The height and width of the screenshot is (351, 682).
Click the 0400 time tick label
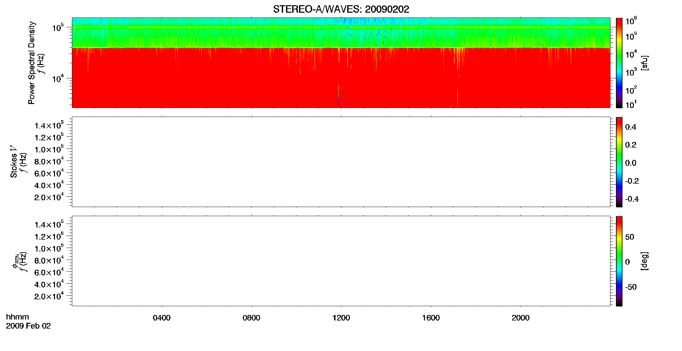click(162, 318)
